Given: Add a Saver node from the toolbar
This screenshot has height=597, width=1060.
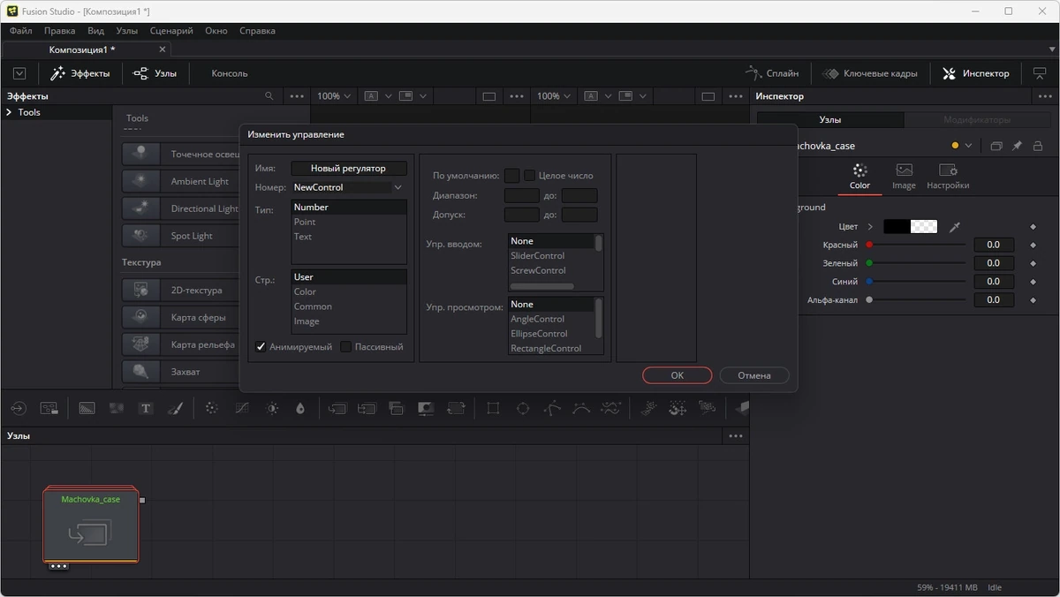Looking at the screenshot, I should point(49,408).
